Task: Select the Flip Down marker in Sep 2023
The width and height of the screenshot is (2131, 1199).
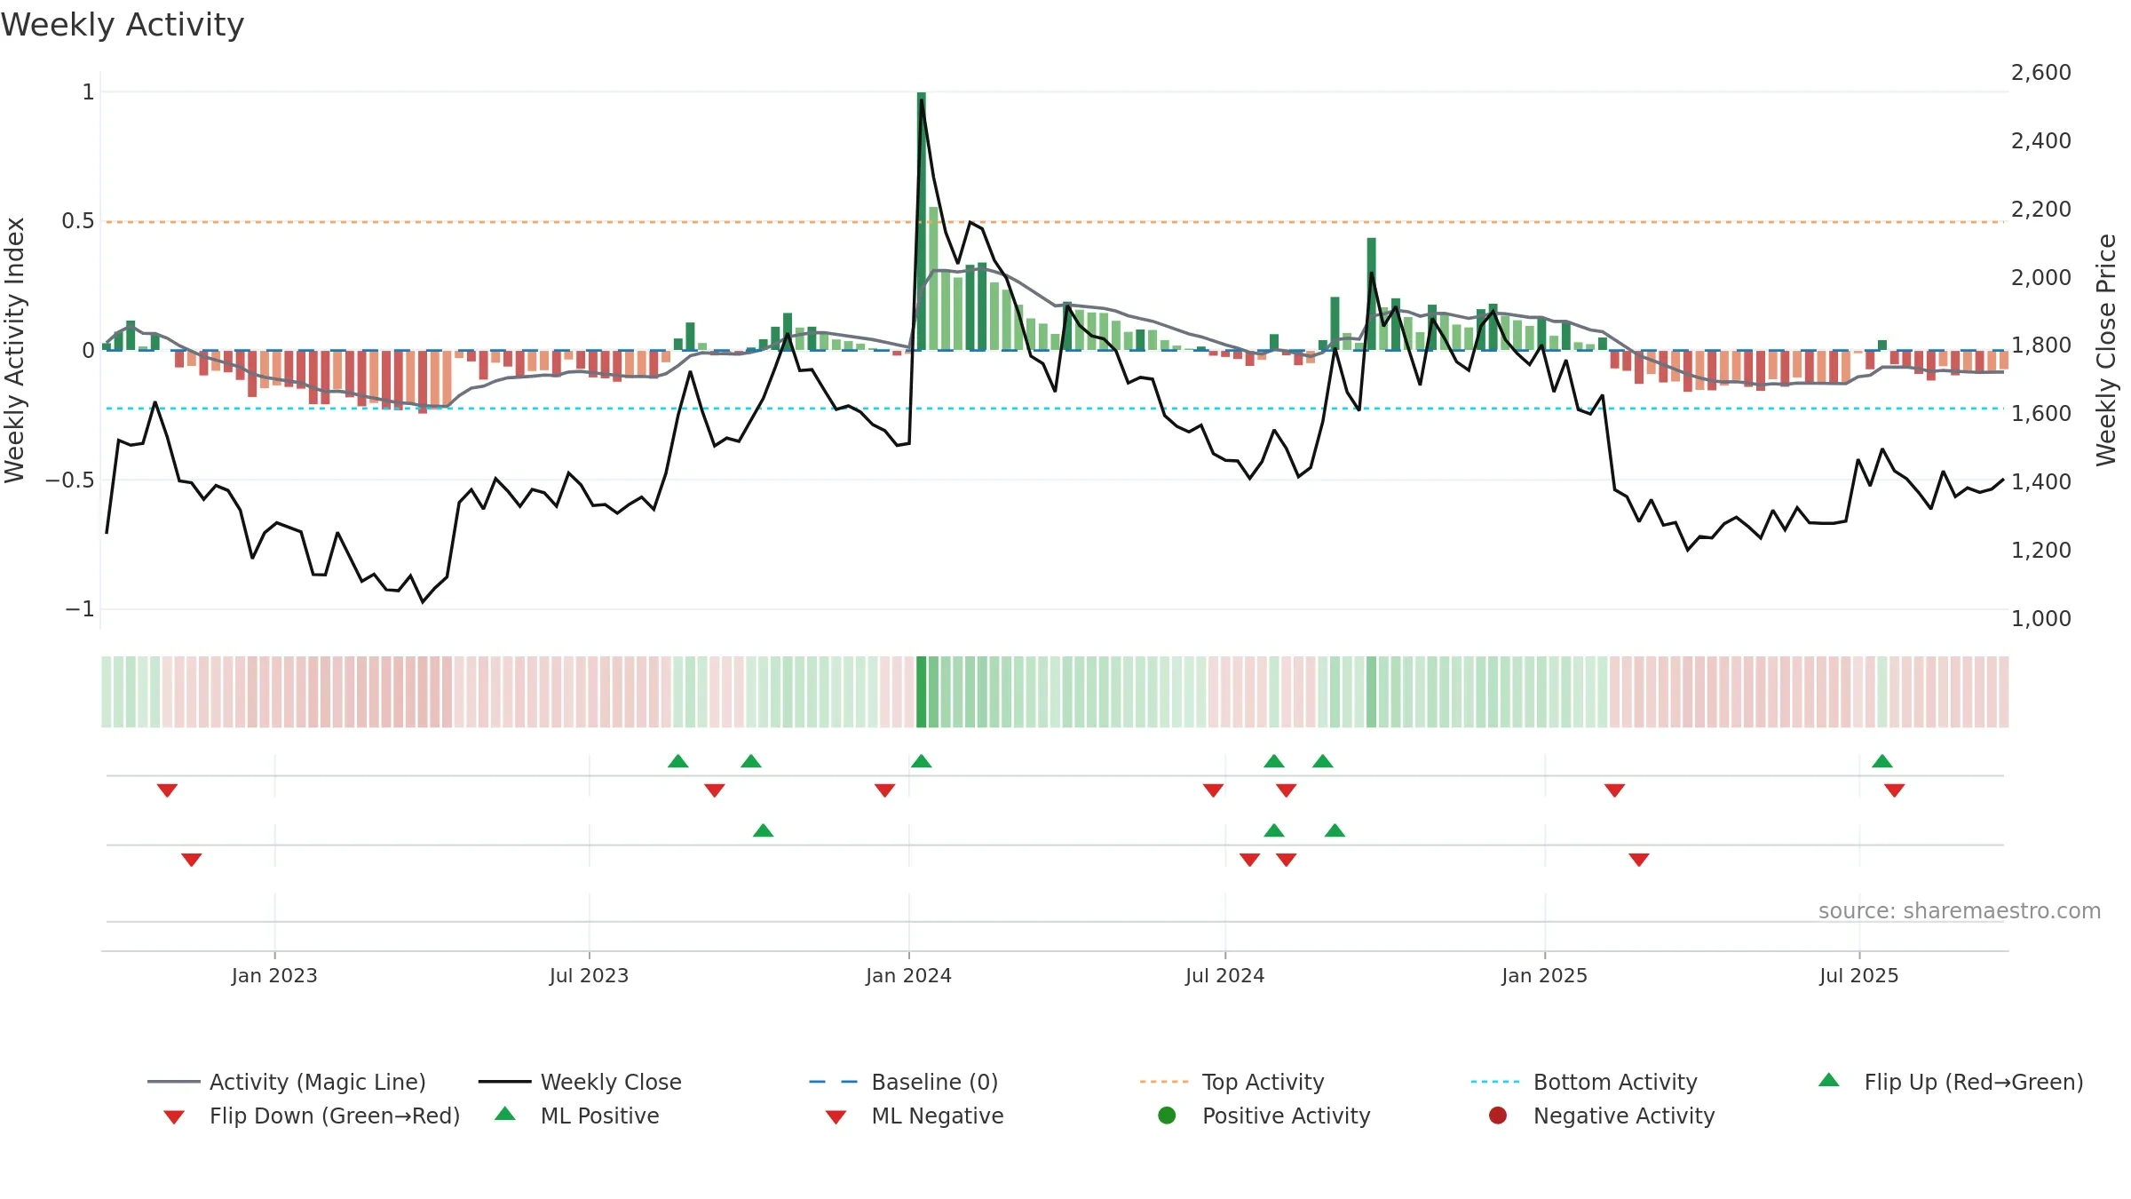Action: pyautogui.click(x=714, y=790)
